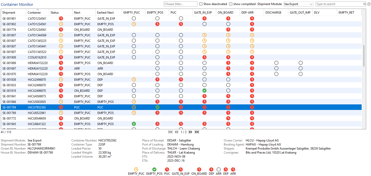Click the Choose filter input field
The height and width of the screenshot is (176, 371).
pos(180,4)
